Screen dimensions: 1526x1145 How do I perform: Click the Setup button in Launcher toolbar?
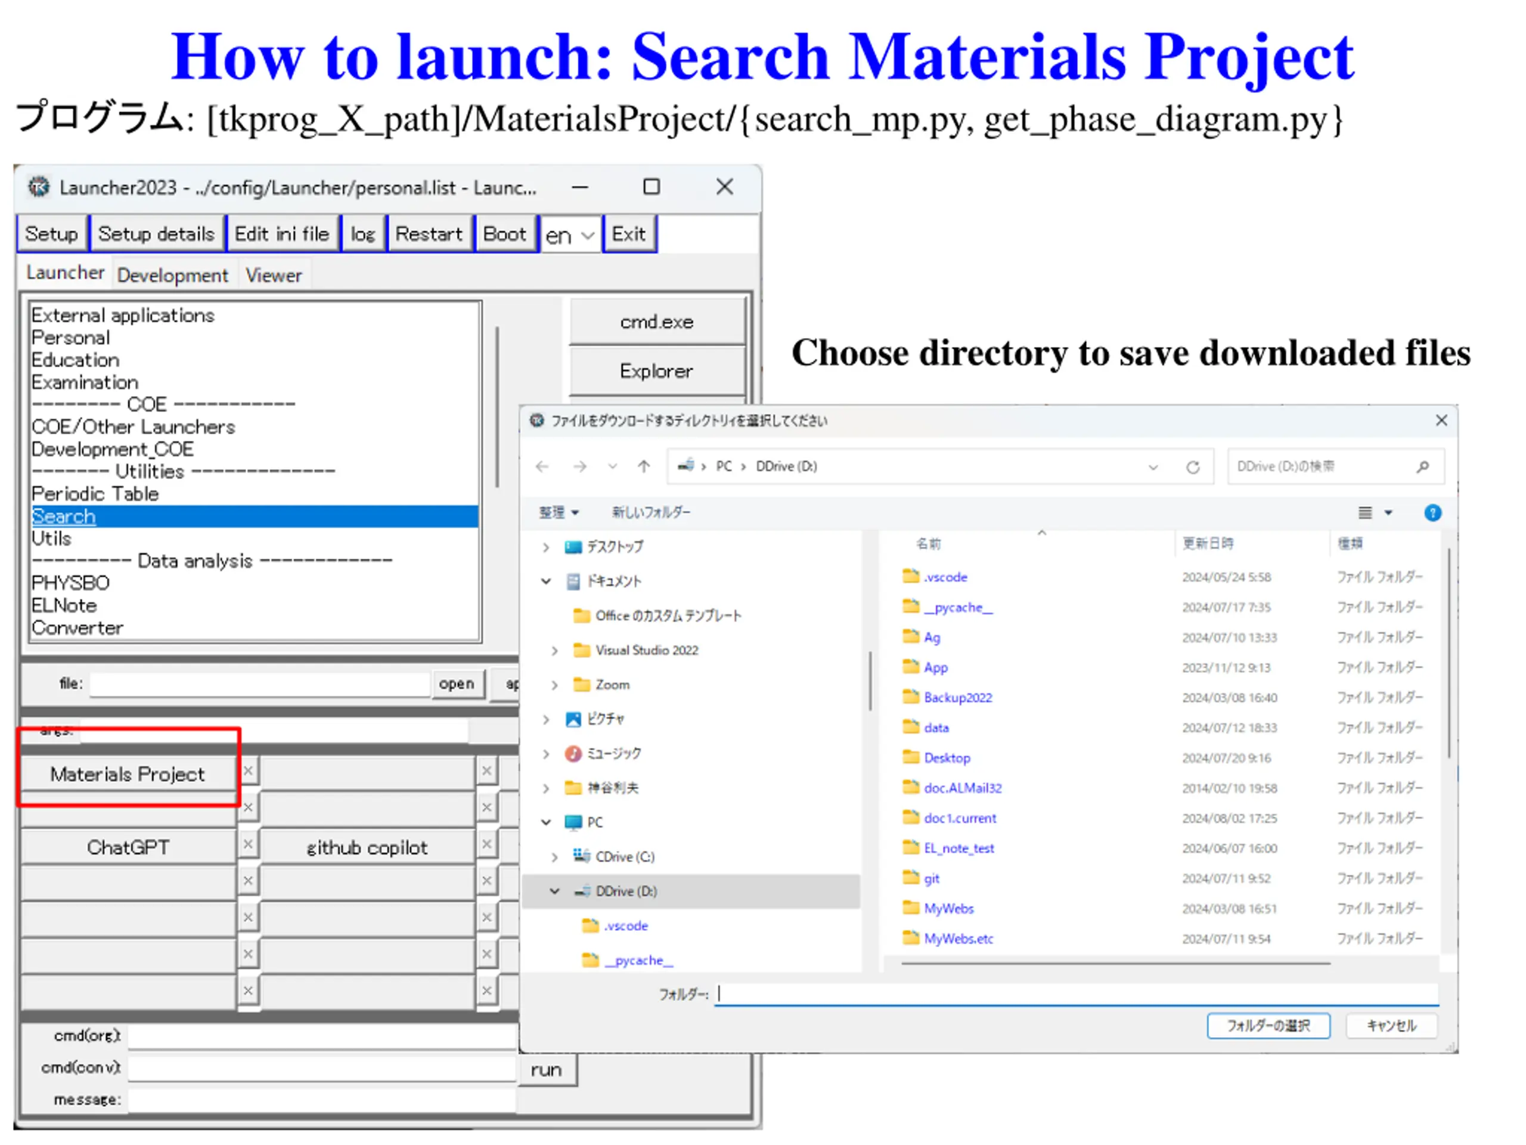(x=52, y=234)
